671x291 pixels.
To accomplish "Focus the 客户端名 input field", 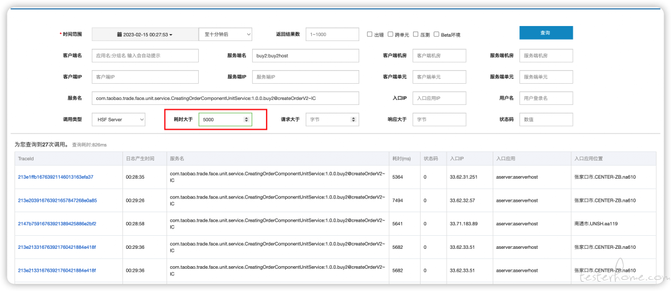I will (x=145, y=56).
